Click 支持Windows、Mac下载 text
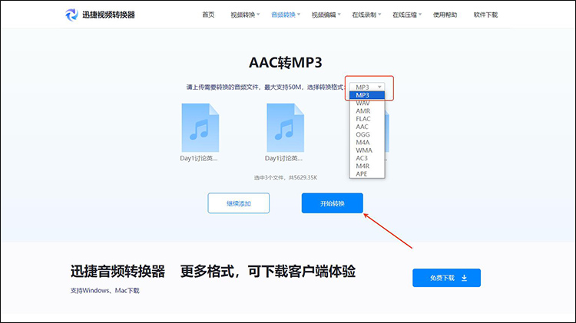Screen dimensions: 576x323 (x=105, y=291)
